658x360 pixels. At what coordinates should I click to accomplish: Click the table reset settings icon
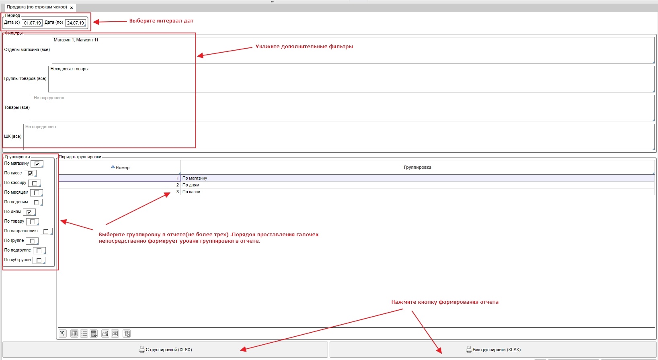[127, 333]
